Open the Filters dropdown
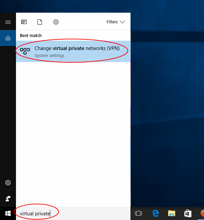Viewport: 204px width, 220px height. coord(116,22)
